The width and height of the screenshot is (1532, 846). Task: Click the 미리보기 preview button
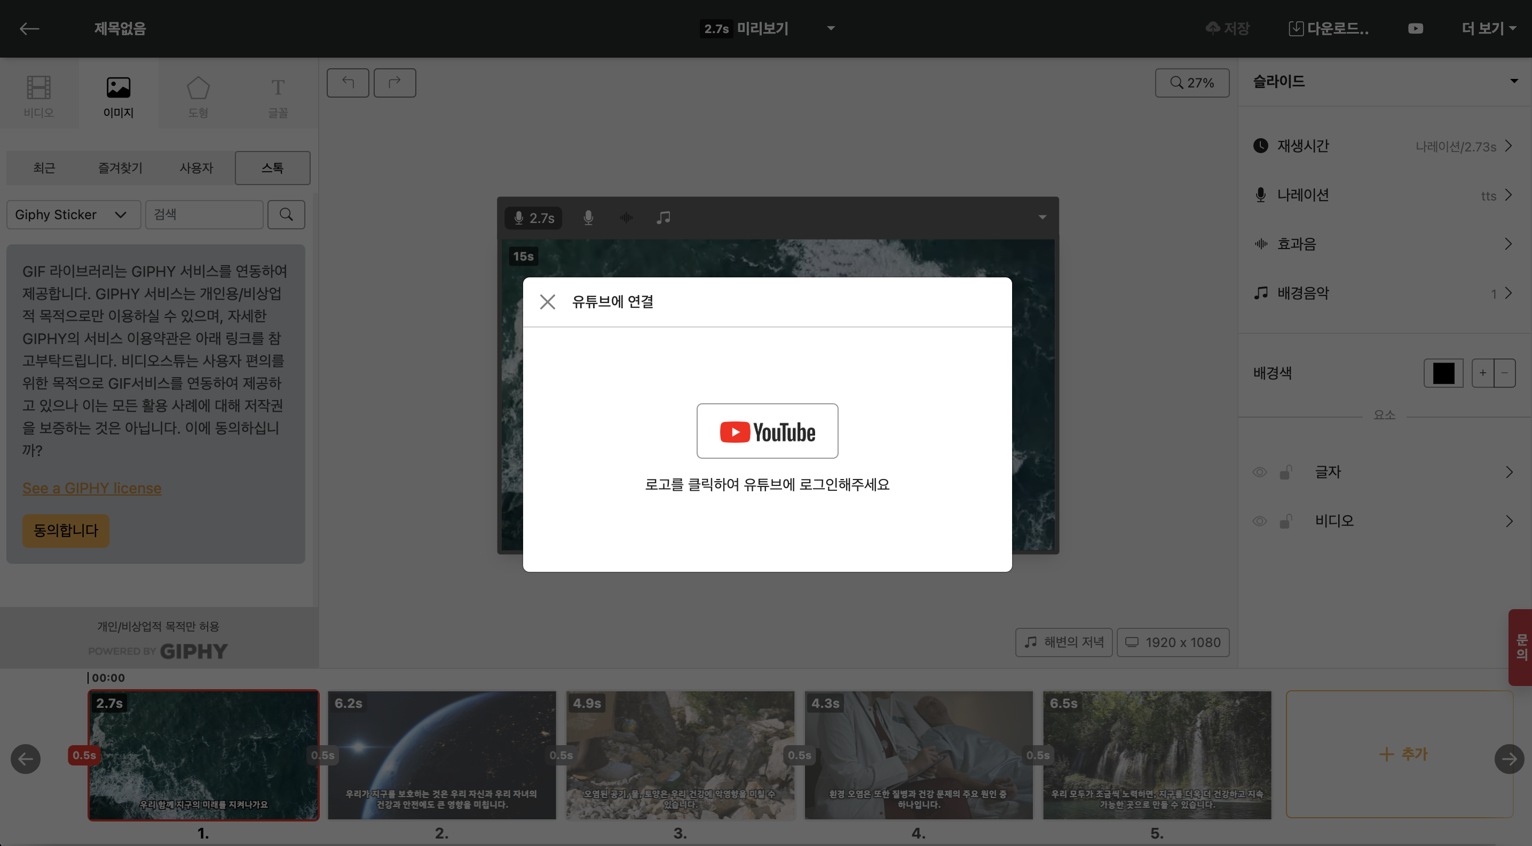tap(746, 28)
